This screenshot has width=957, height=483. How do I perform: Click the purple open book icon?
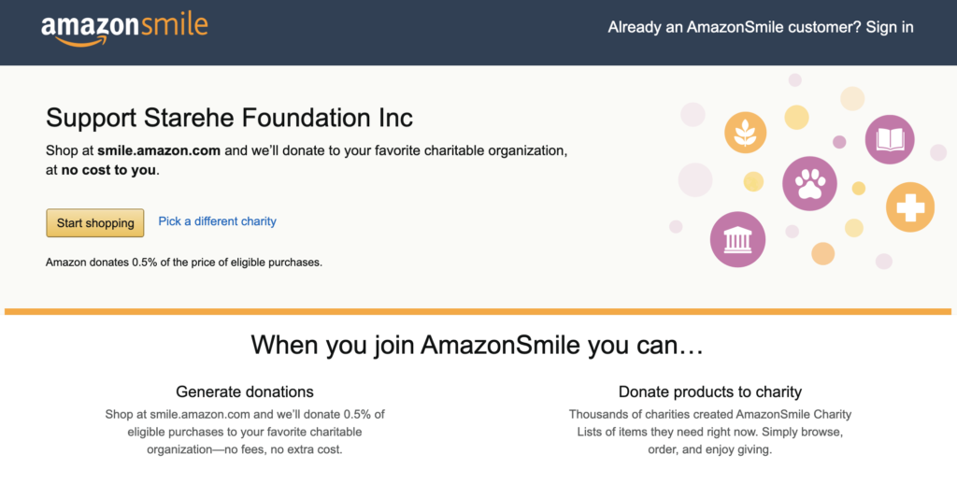click(x=889, y=140)
